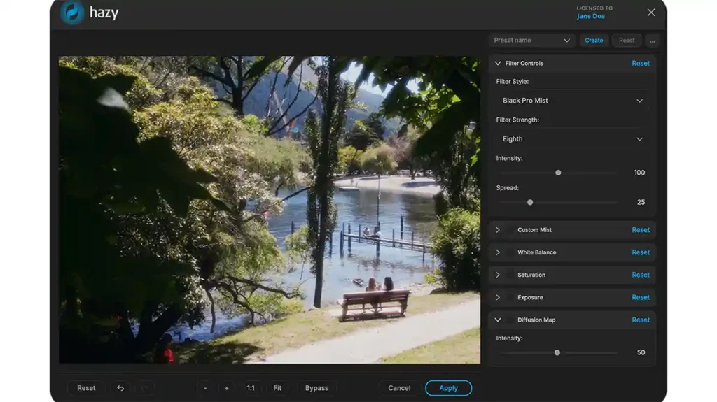Image resolution: width=717 pixels, height=402 pixels.
Task: Click the Spread slider handle
Action: pyautogui.click(x=530, y=202)
